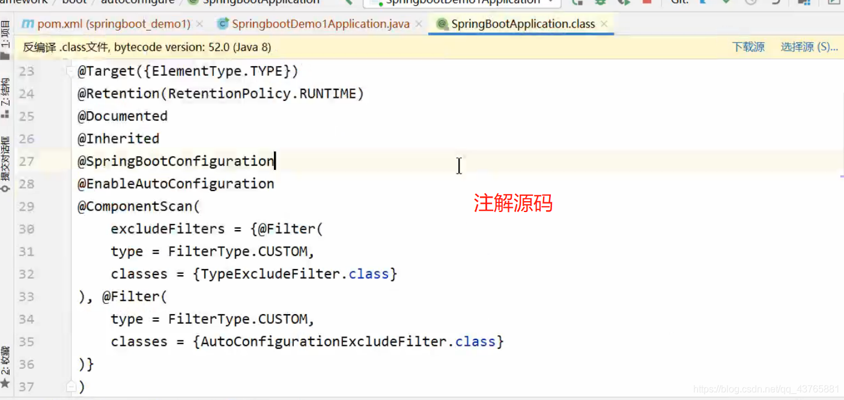Screen dimensions: 844x400
Task: Click line number 29 in the gutter
Action: tap(26, 207)
